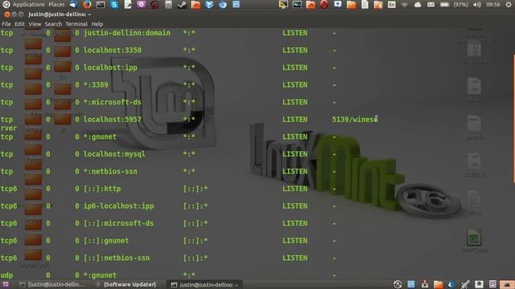Screen dimensions: 515x289
Task: Click the red Opera icon in panel
Action: coord(324,5)
